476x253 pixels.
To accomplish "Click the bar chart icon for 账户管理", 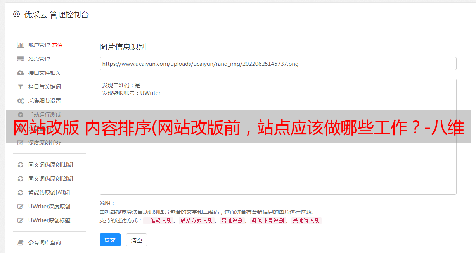I will click(21, 45).
